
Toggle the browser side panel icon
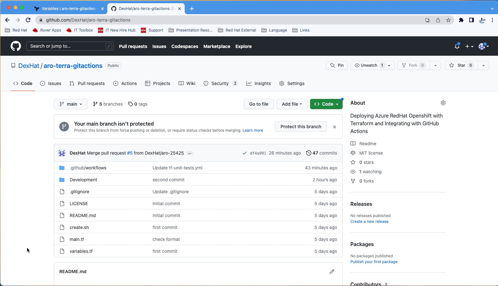pos(472,20)
